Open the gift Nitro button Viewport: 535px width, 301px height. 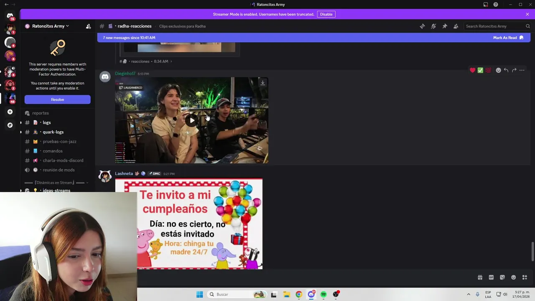(x=480, y=277)
